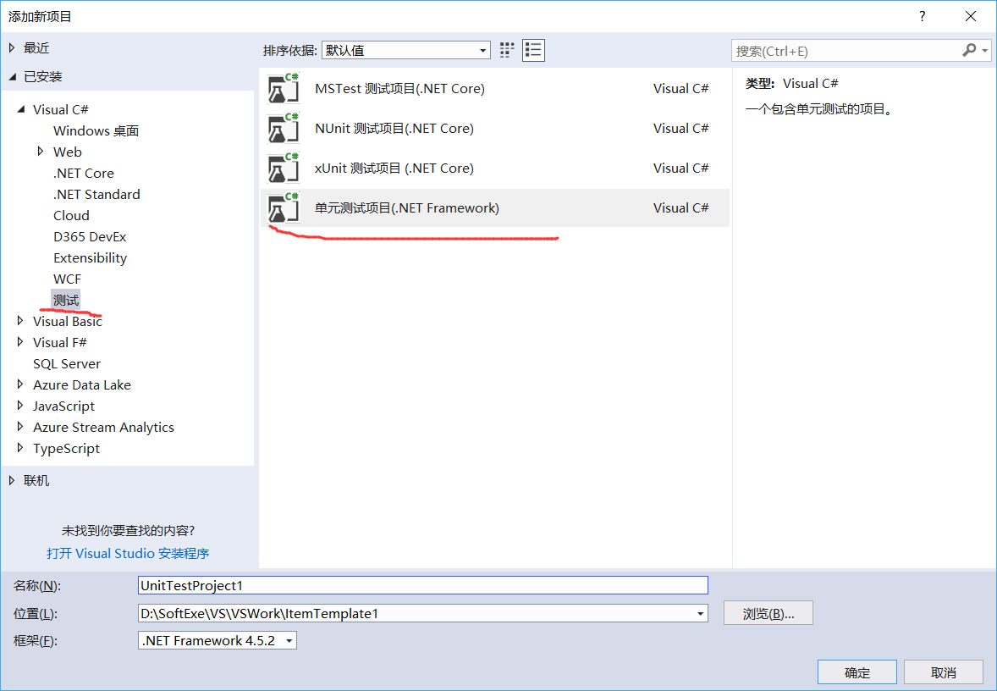Click the xUnit test project flask icon
This screenshot has width=997, height=691.
click(x=283, y=168)
